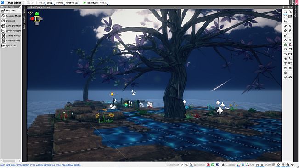Click the pin icon on tool palette header
Image resolution: width=299 pixels, height=168 pixels.
(x=289, y=7)
